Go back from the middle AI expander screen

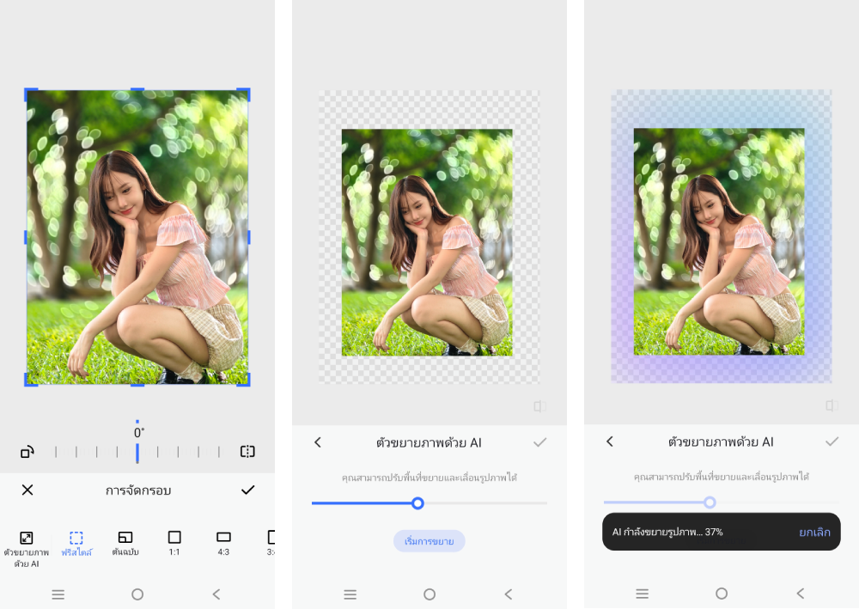click(318, 442)
